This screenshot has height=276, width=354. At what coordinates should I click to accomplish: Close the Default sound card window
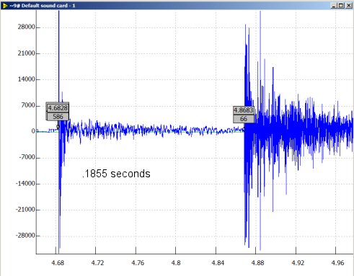click(x=349, y=6)
